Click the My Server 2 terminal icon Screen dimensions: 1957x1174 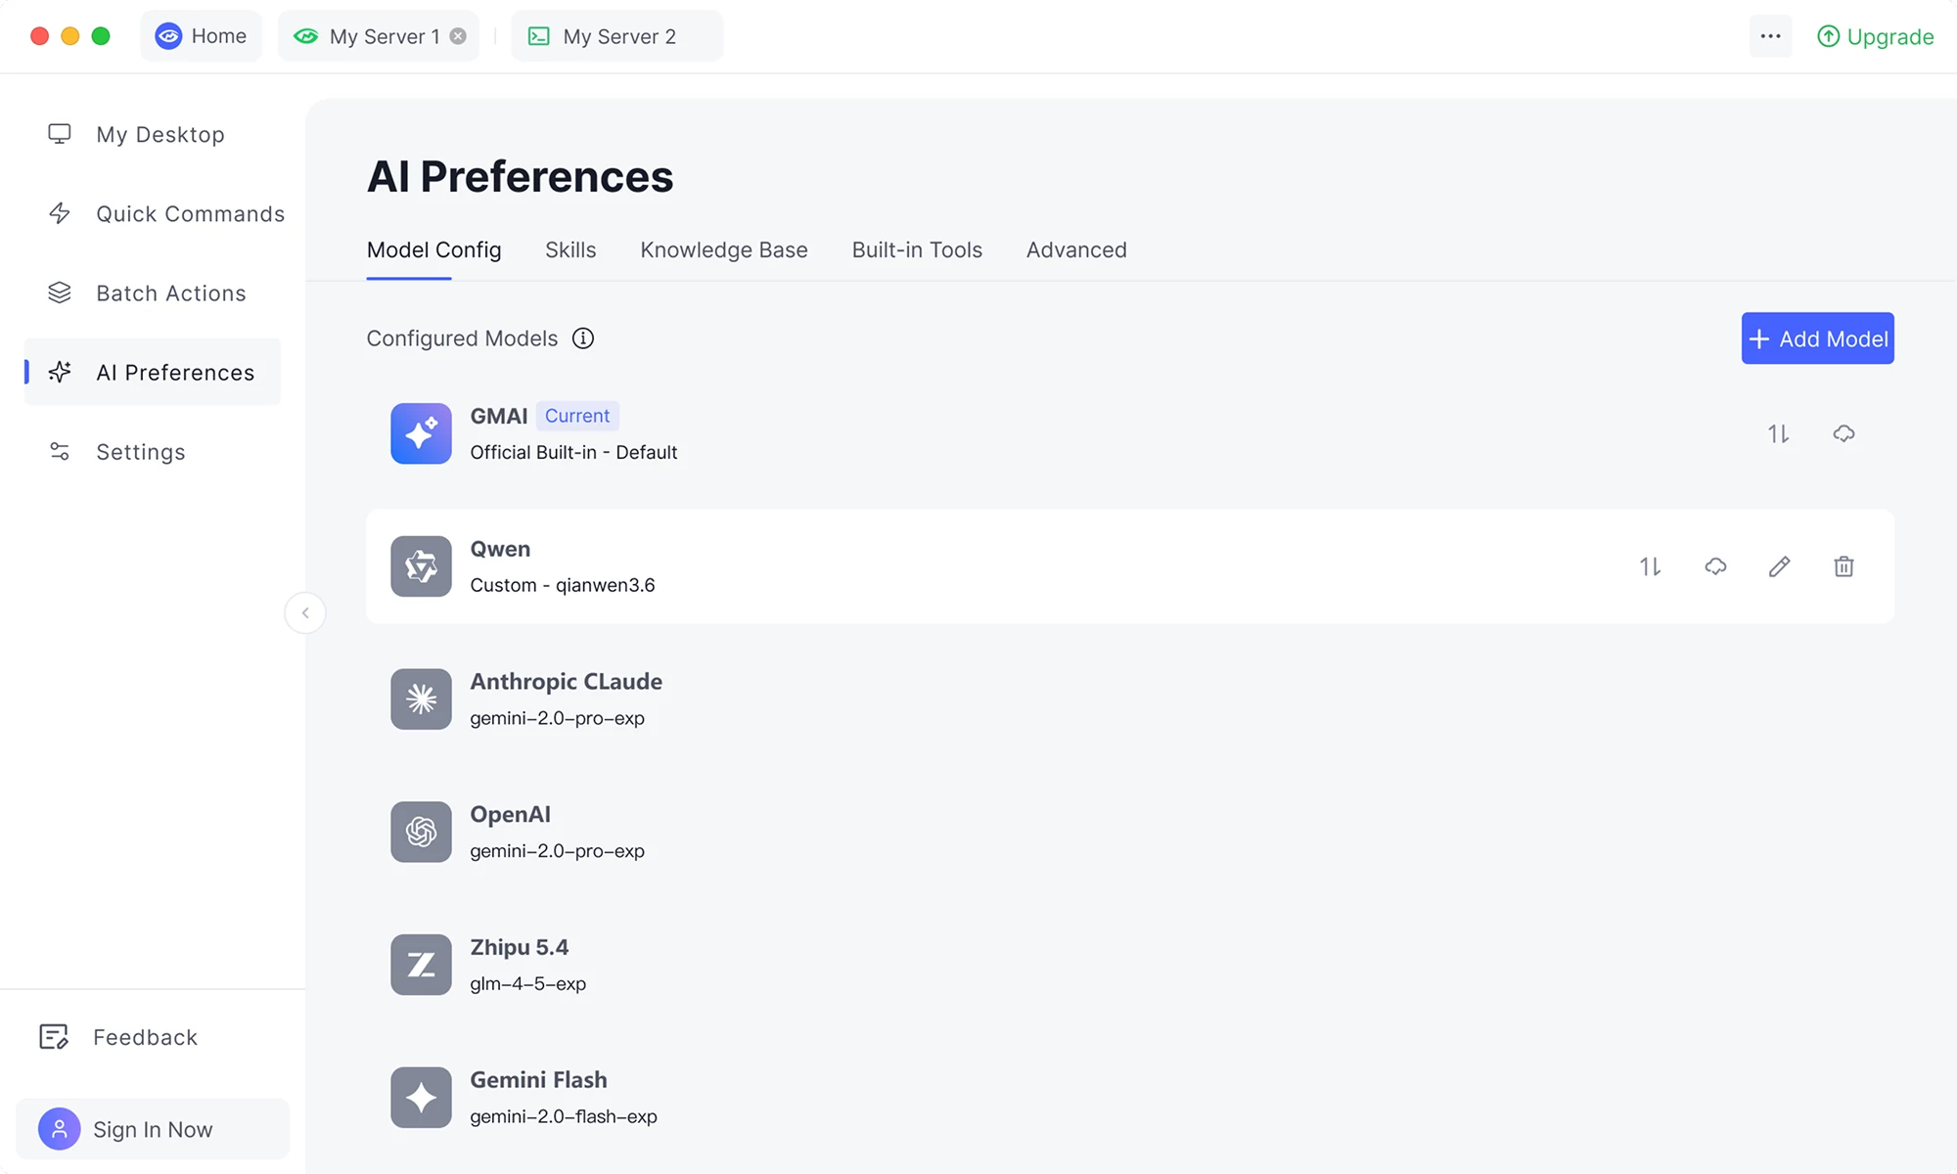pos(539,36)
